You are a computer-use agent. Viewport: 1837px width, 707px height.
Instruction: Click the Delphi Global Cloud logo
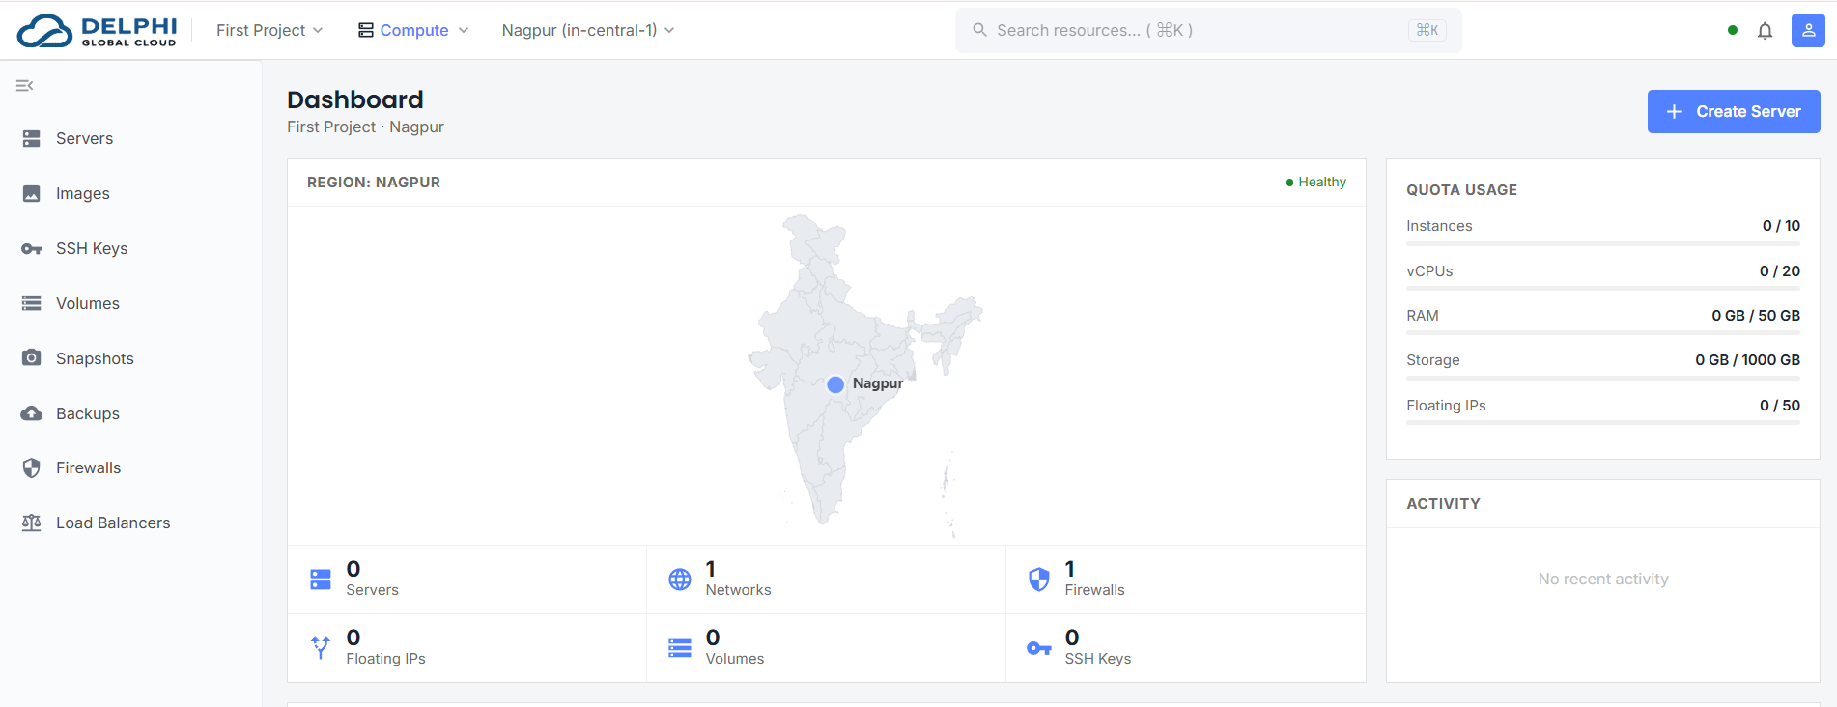(98, 31)
